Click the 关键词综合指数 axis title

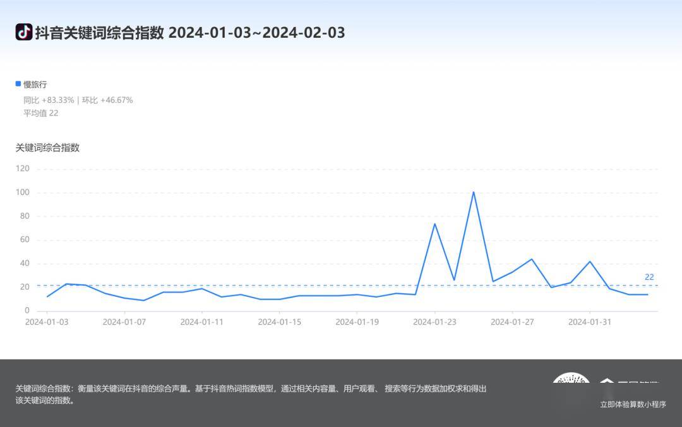point(47,148)
